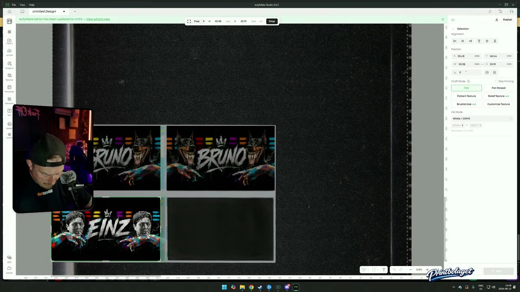Select the right BRUNO artwork on canvas
520x292 pixels.
click(221, 158)
